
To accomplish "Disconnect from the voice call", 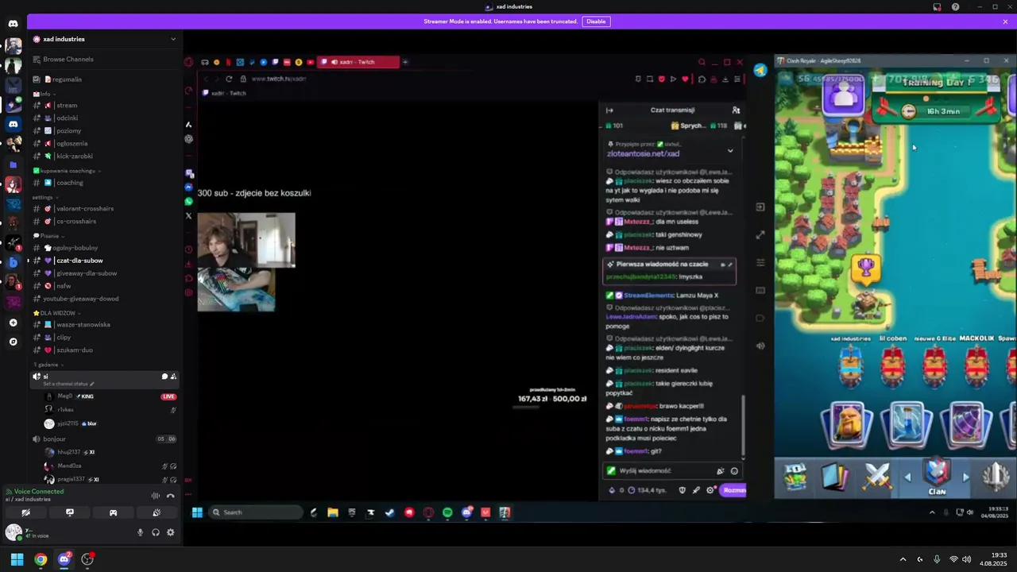I will point(170,496).
